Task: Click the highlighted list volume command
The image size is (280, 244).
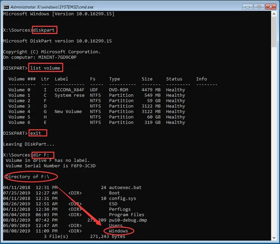Action: tap(44, 68)
